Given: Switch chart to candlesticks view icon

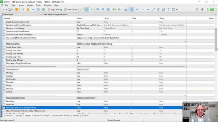Looking at the screenshot, I should (x=87, y=9).
